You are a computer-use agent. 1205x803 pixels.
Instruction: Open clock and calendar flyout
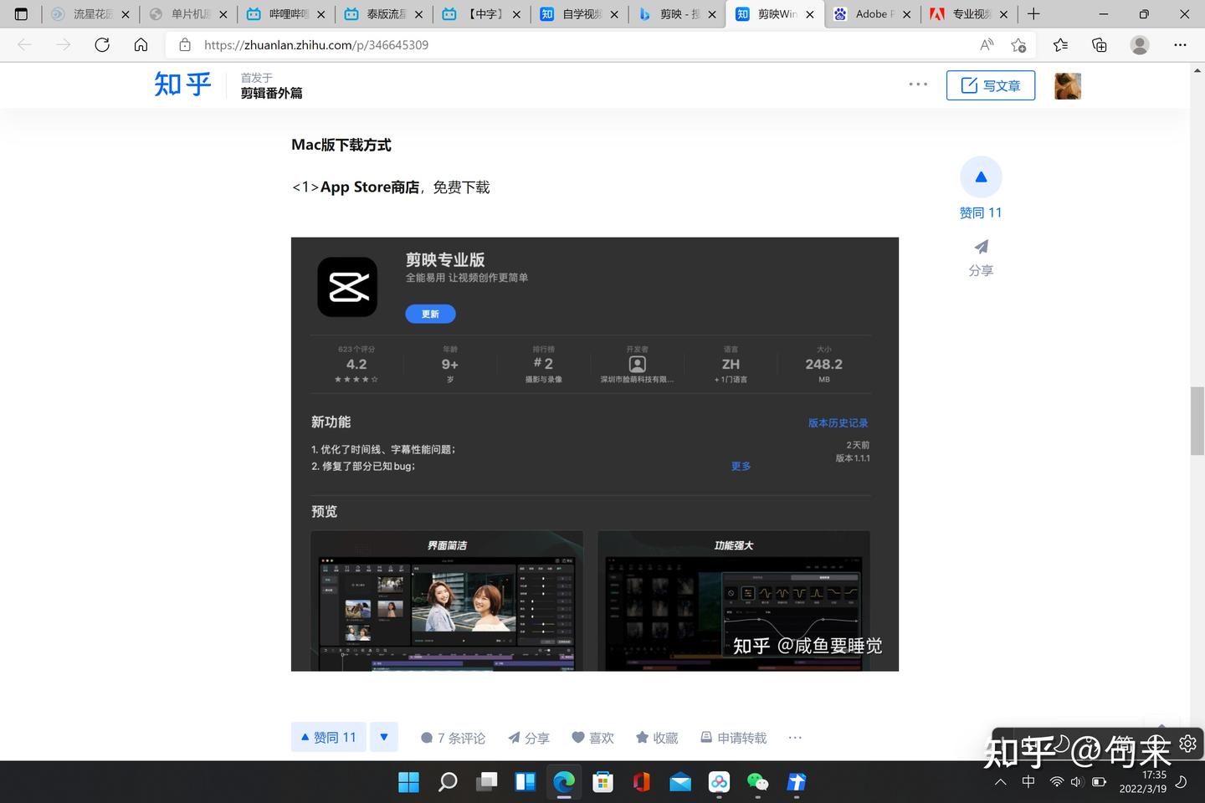(x=1143, y=782)
